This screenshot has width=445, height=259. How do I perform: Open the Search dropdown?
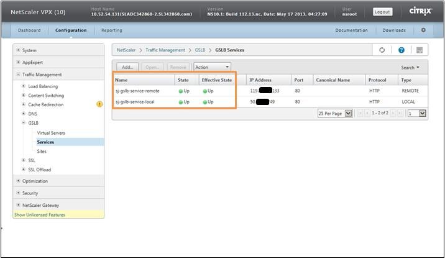click(x=410, y=67)
